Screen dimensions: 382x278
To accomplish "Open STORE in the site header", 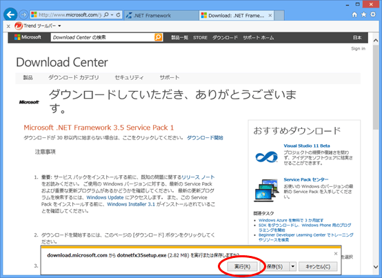I will click(x=200, y=37).
